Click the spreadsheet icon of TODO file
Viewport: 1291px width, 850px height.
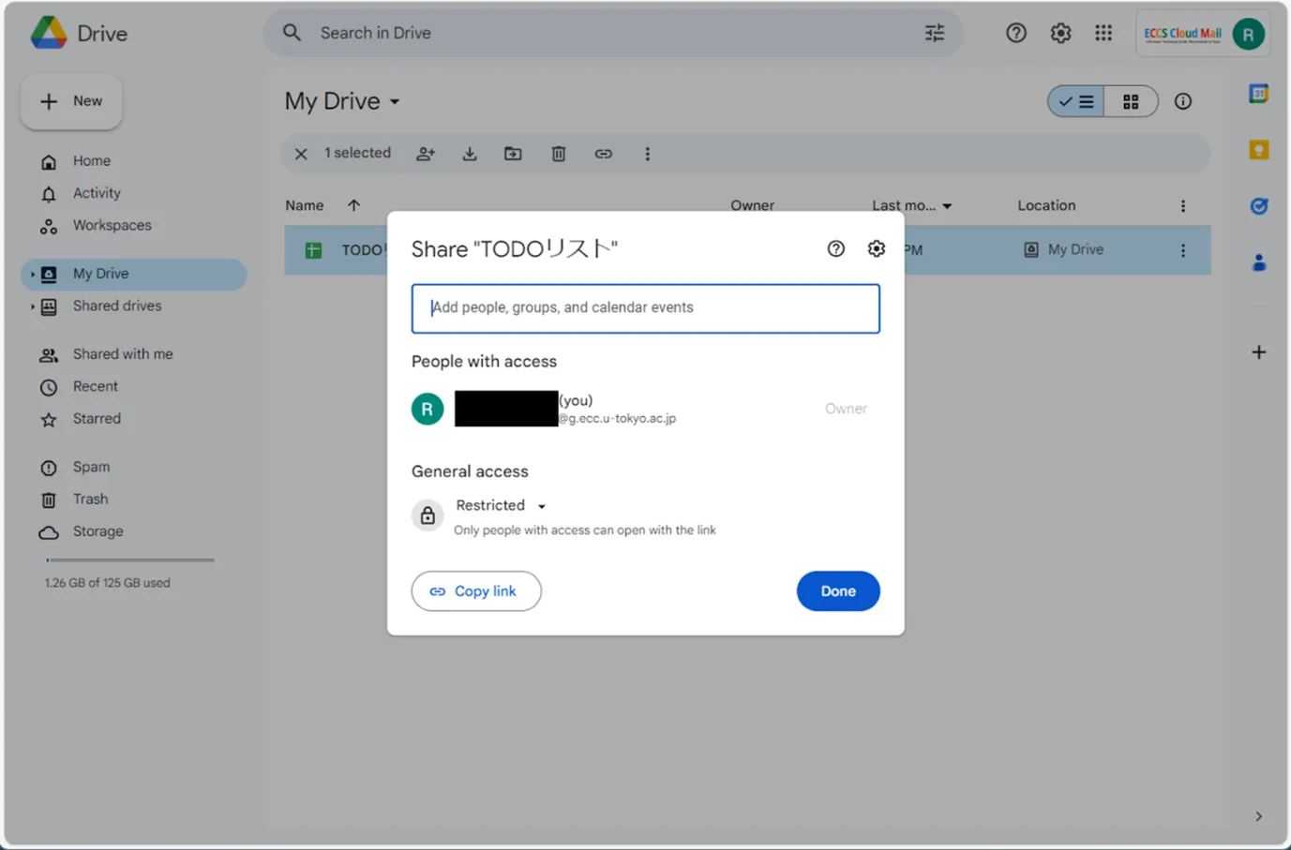pyautogui.click(x=313, y=250)
